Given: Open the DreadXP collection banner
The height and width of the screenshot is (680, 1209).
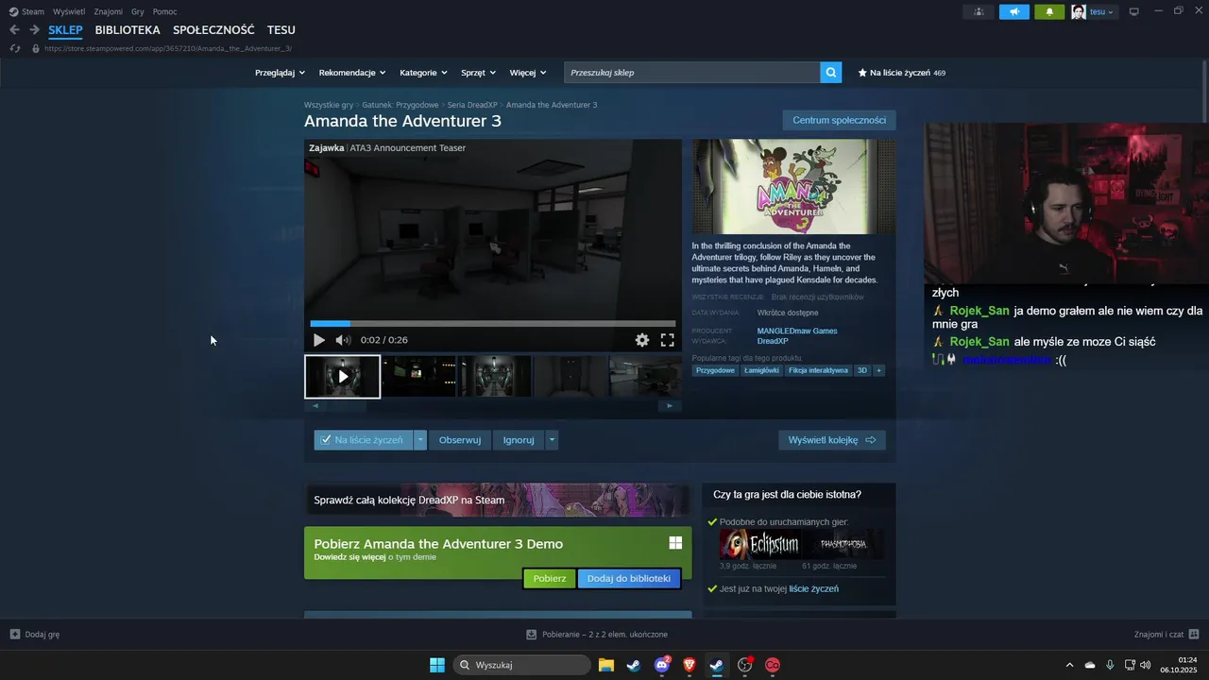Looking at the screenshot, I should 498,500.
